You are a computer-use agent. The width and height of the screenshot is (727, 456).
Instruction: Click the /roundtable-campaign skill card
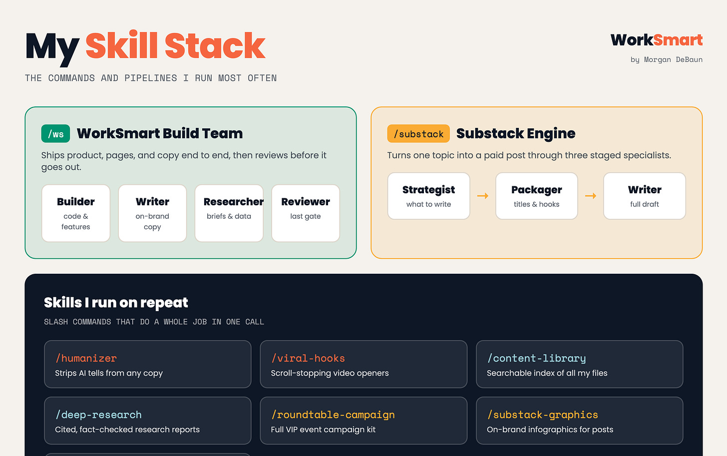(x=363, y=421)
